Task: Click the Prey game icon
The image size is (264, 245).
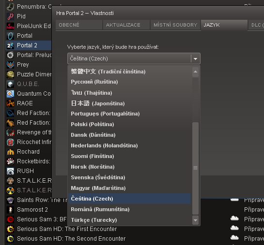Action: 10,65
